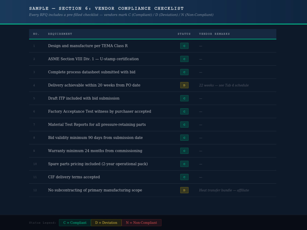This screenshot has width=307, height=230.
Task: Click the D deviation badge for 20 weeks delivery
Action: [184, 85]
